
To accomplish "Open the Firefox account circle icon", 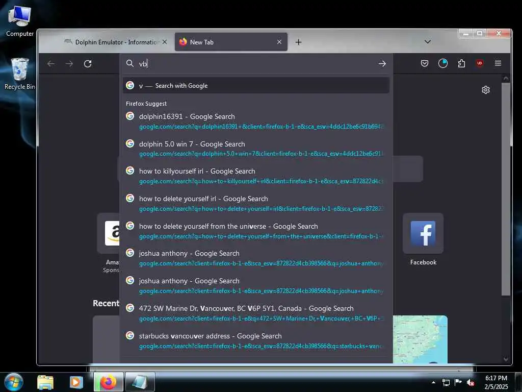I will [x=443, y=63].
